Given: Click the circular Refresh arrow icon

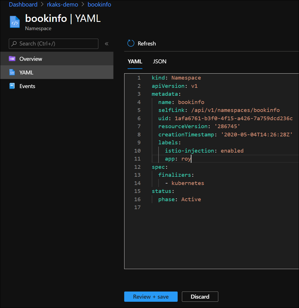Looking at the screenshot, I should tap(131, 43).
